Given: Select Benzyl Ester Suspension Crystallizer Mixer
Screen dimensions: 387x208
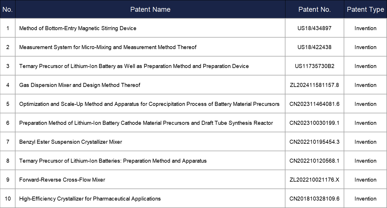Looking at the screenshot, I should (x=71, y=142).
